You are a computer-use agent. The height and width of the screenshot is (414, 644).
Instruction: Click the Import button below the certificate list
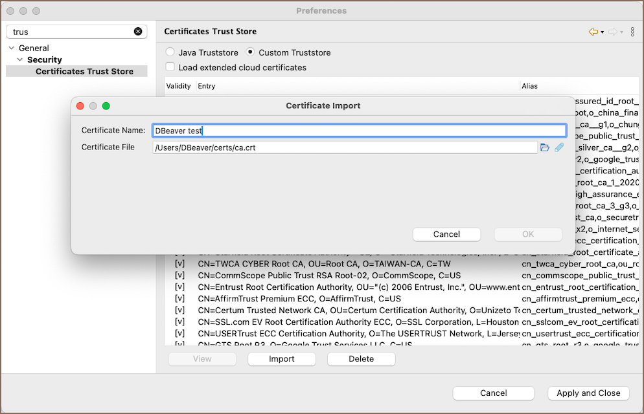click(282, 359)
